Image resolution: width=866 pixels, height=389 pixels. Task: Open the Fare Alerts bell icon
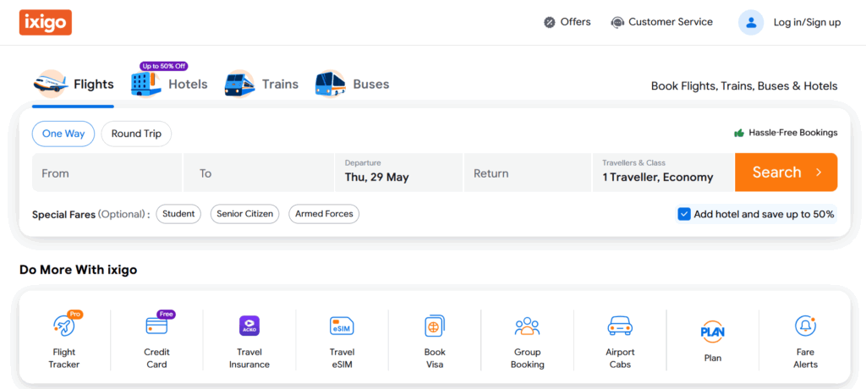coord(805,326)
